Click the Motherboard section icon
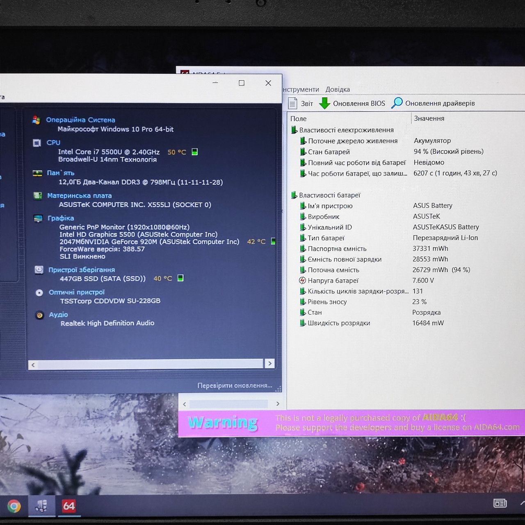The height and width of the screenshot is (525, 525). point(38,196)
